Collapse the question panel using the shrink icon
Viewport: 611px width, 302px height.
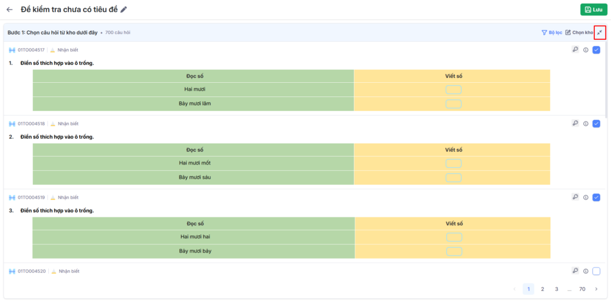click(x=600, y=32)
